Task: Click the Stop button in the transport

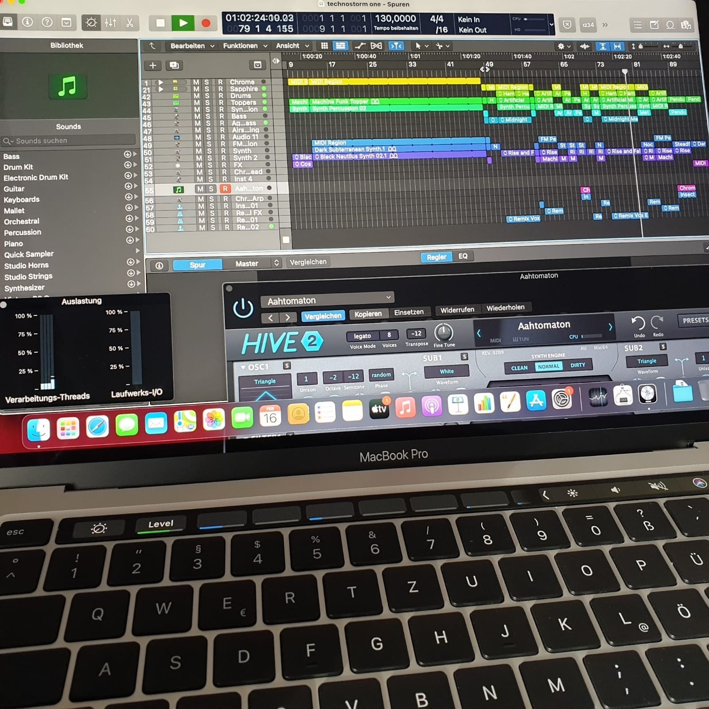Action: pyautogui.click(x=160, y=23)
